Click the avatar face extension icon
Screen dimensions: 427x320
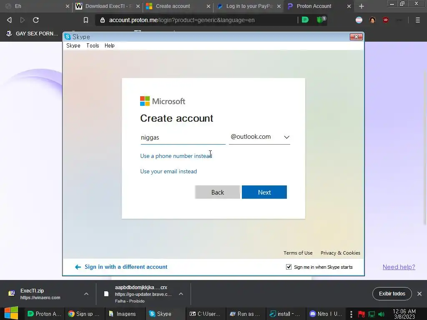pos(372,20)
